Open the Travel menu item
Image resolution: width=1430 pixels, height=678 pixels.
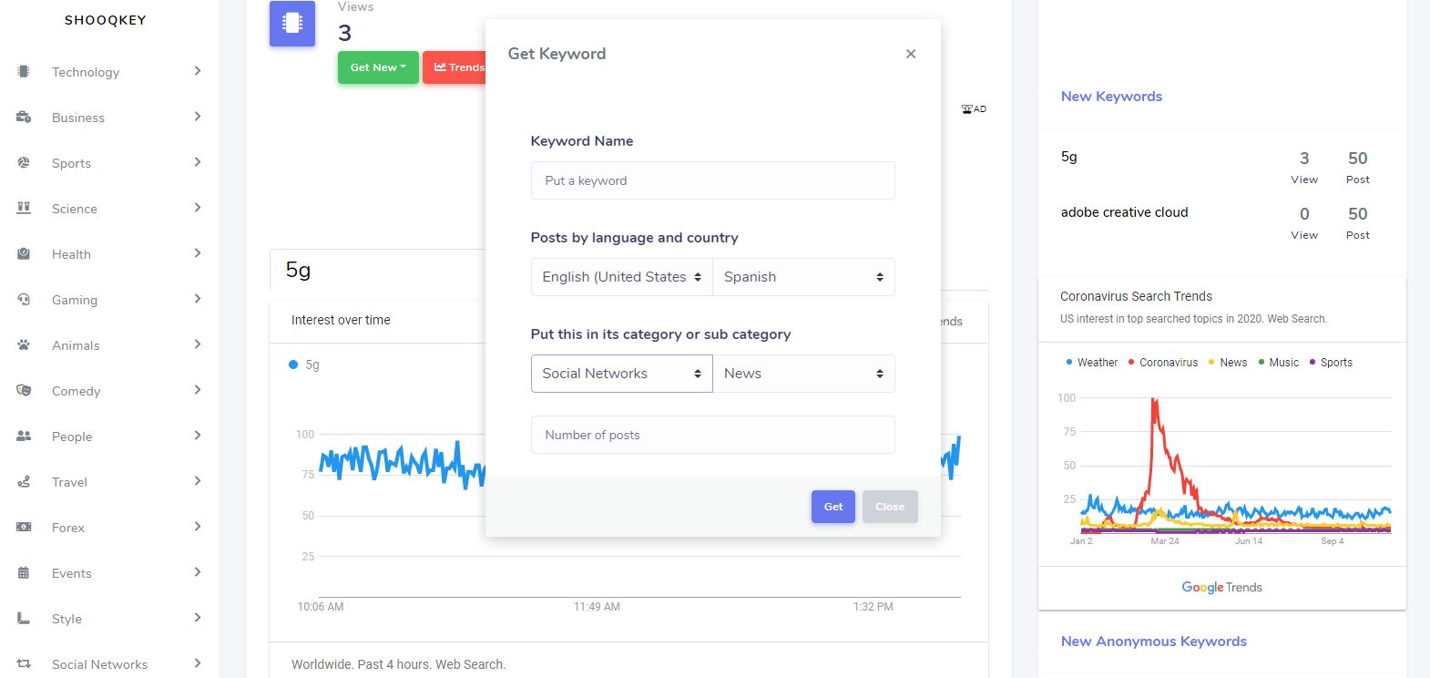click(69, 482)
